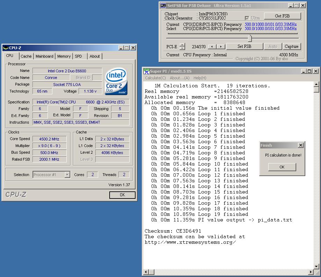
Task: Click the Auto button in SetFSB
Action: [x=273, y=46]
